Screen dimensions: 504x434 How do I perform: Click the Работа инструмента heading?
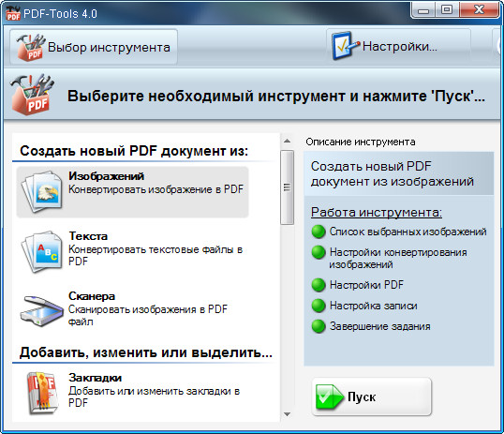click(x=377, y=213)
